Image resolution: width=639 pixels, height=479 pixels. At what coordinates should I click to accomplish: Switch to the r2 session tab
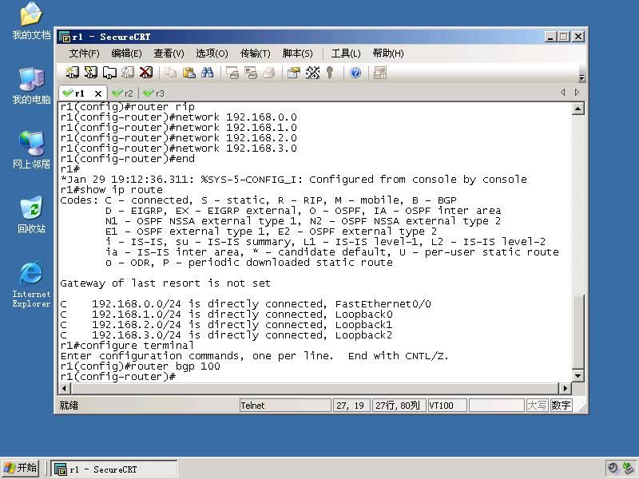pyautogui.click(x=123, y=93)
